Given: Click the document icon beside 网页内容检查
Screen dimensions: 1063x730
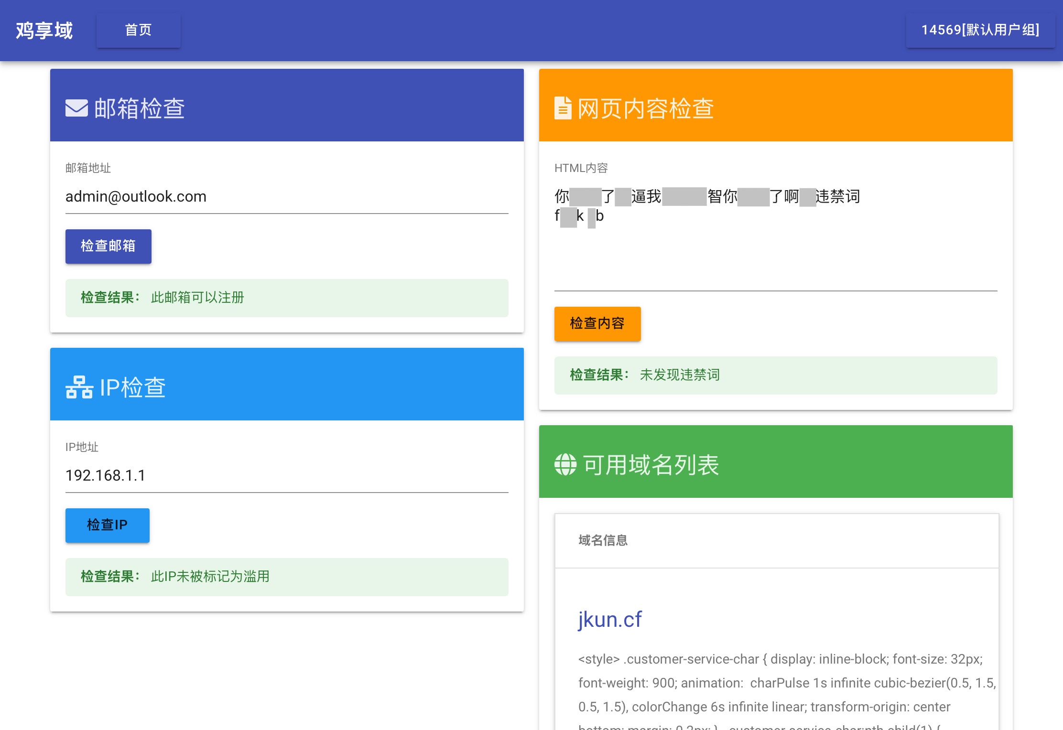Looking at the screenshot, I should tap(563, 108).
